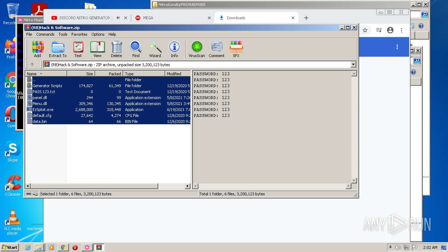Select the data.bin file
The width and height of the screenshot is (448, 252).
click(x=108, y=121)
